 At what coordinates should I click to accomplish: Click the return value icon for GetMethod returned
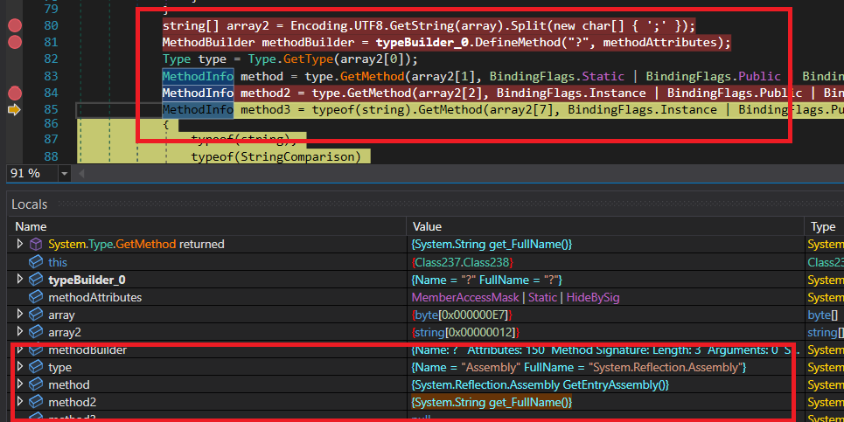36,244
